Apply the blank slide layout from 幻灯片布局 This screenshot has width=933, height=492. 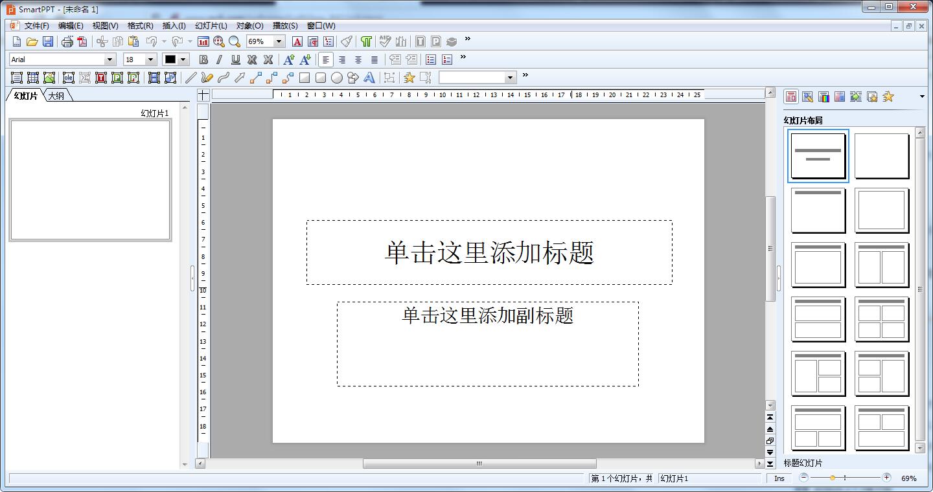click(x=882, y=155)
